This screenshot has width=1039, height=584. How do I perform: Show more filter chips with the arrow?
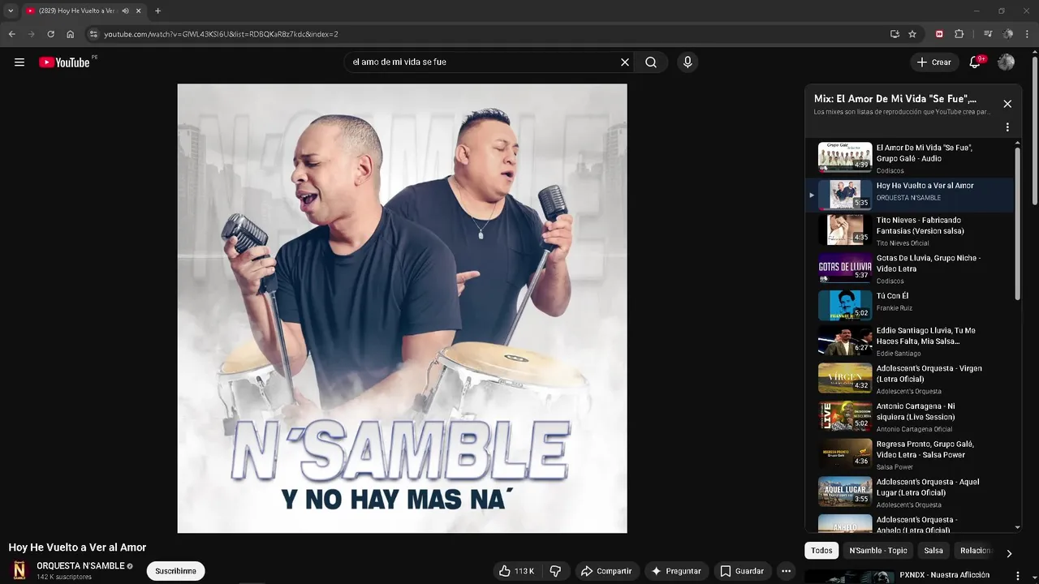pyautogui.click(x=1009, y=553)
